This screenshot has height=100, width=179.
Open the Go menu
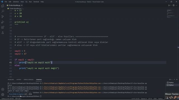pos(26,2)
